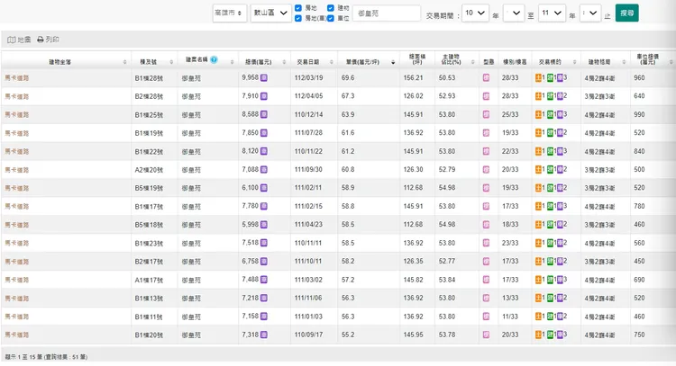676x366 pixels.
Task: Click the total area cell 156.21
Action: click(x=413, y=78)
